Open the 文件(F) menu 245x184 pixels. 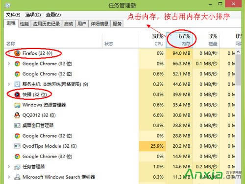tap(13, 15)
